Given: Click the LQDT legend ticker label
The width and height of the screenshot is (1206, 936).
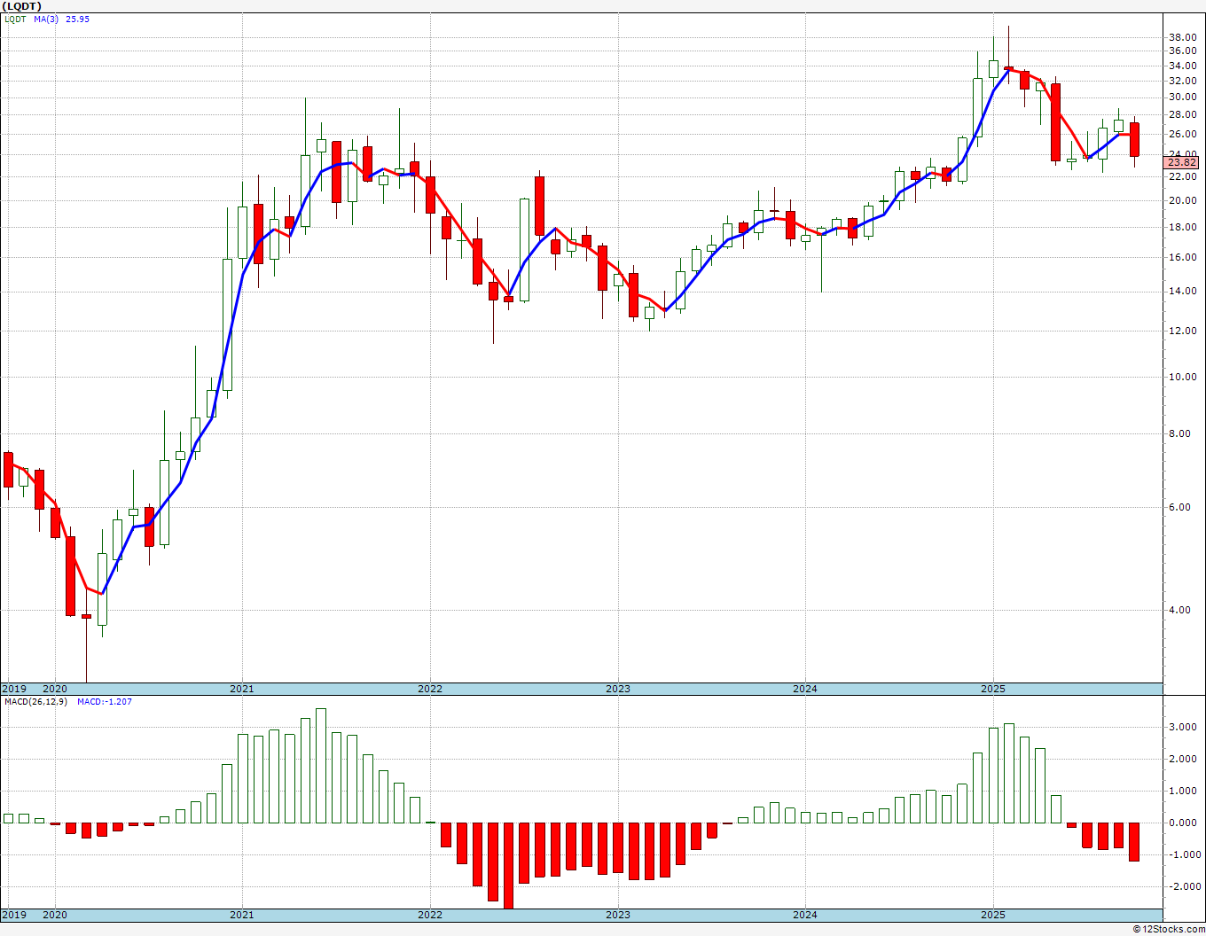Looking at the screenshot, I should click(15, 19).
